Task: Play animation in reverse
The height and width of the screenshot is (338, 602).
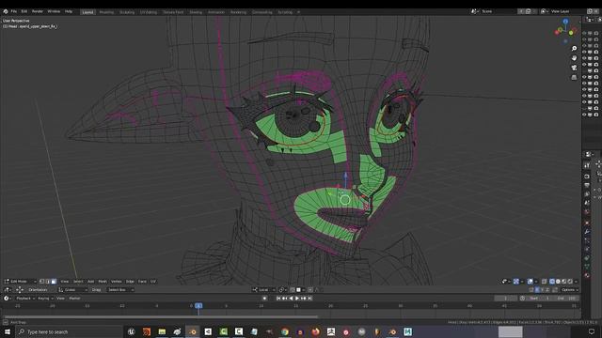Action: click(291, 299)
